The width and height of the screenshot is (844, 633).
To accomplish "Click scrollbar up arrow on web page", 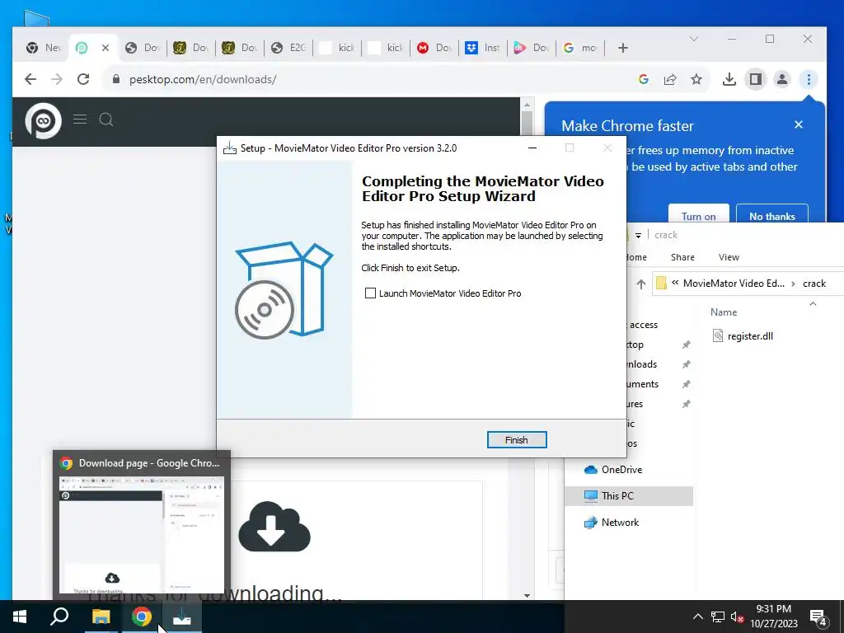I will 527,105.
